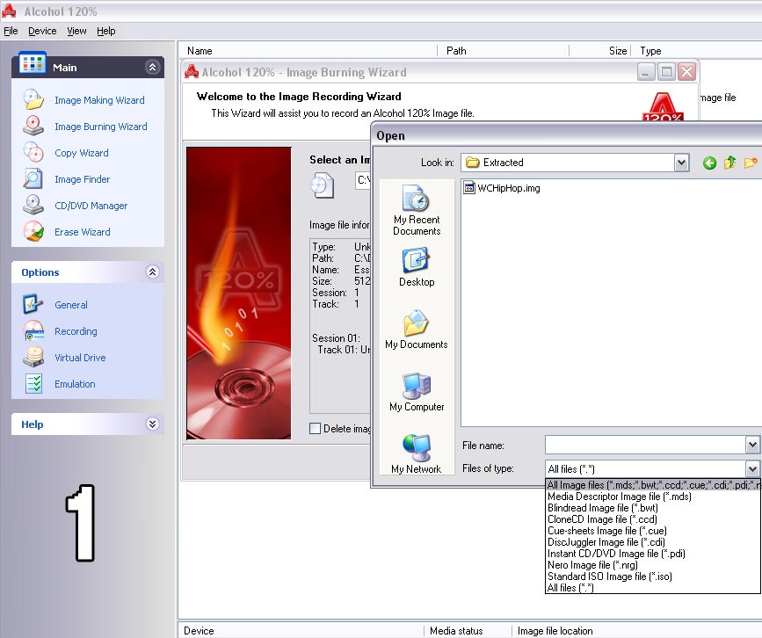Viewport: 762px width, 638px height.
Task: Open the Image Making Wizard icon
Action: coord(33,99)
